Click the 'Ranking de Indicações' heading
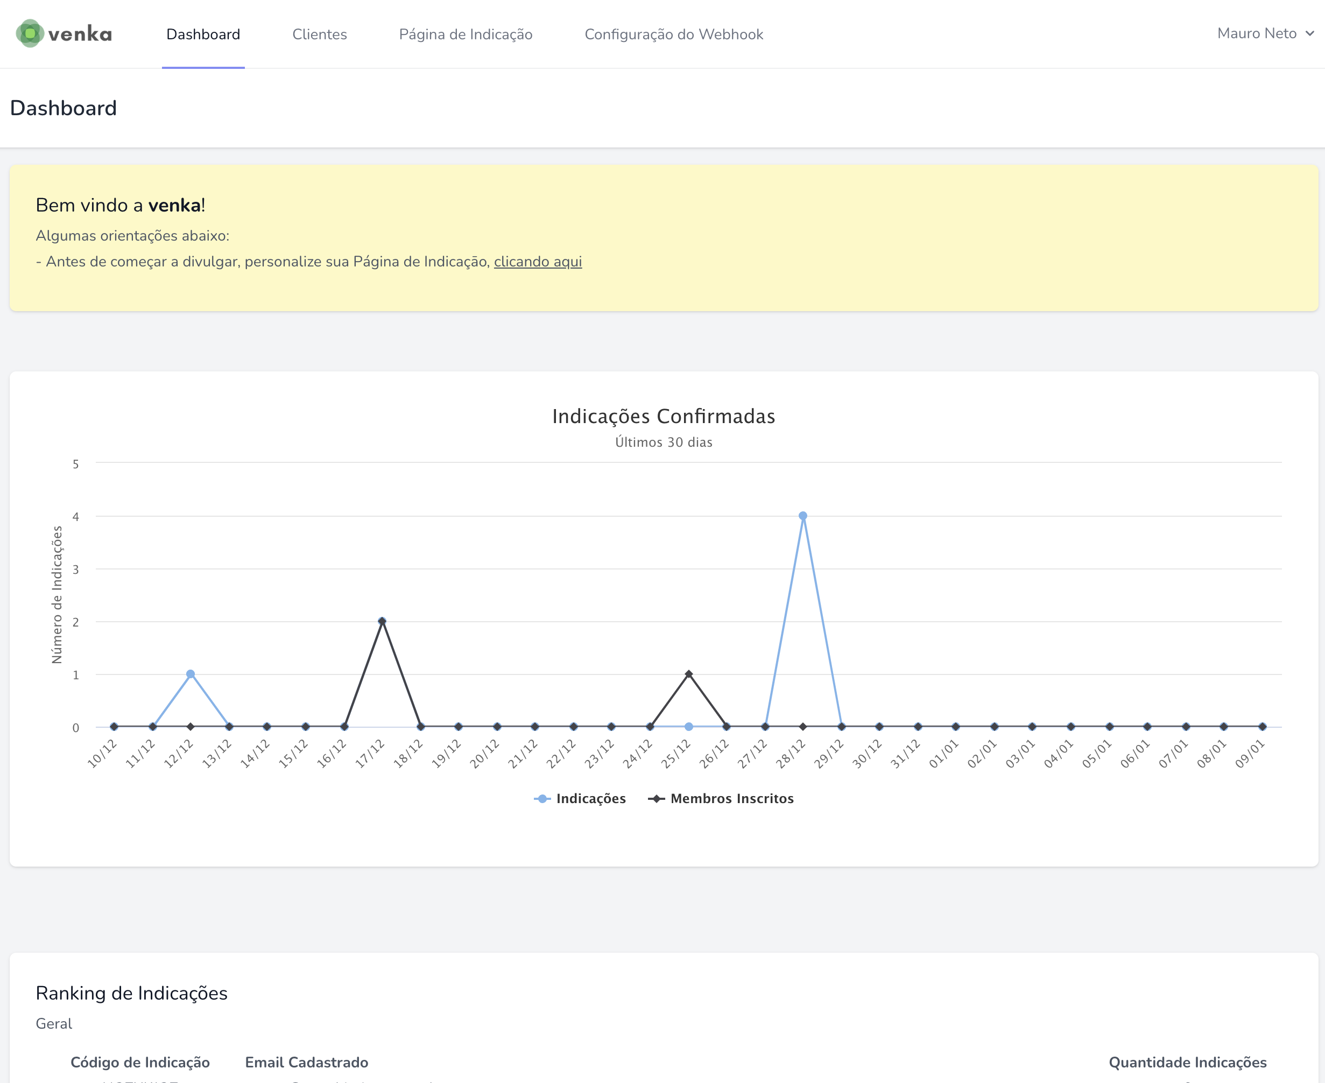This screenshot has width=1325, height=1083. coord(132,993)
